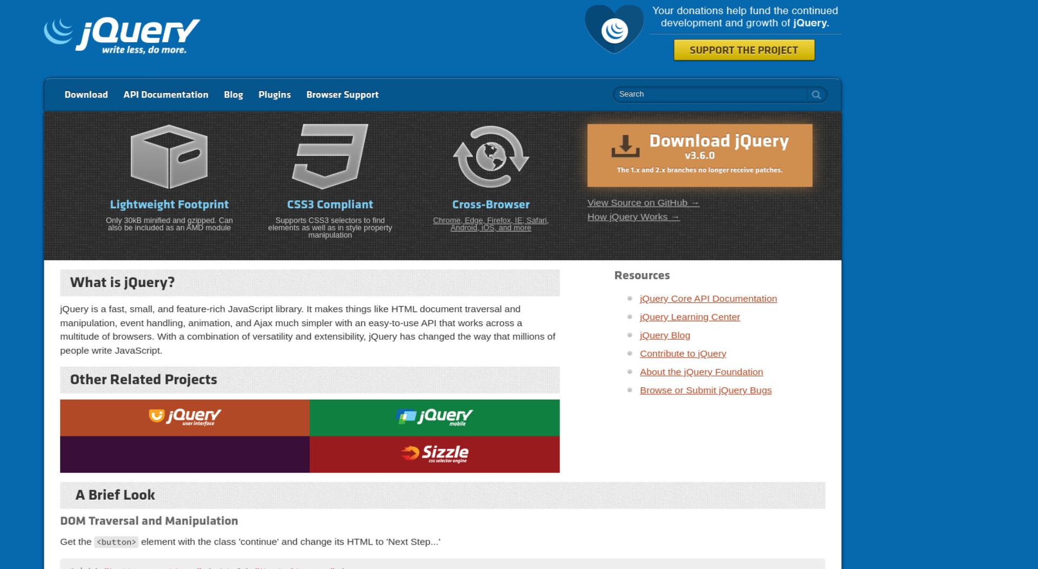Image resolution: width=1038 pixels, height=569 pixels.
Task: Open Browser Support navigation item
Action: tap(342, 95)
